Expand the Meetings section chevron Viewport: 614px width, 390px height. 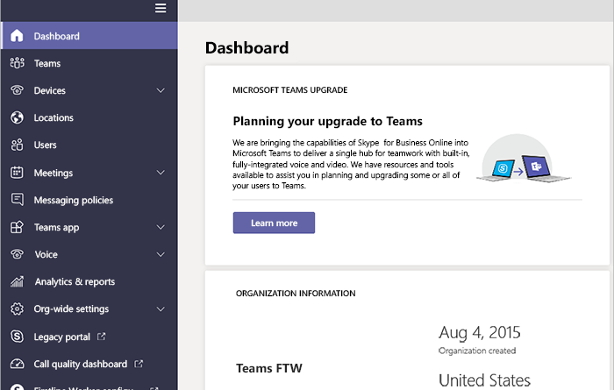(x=161, y=173)
